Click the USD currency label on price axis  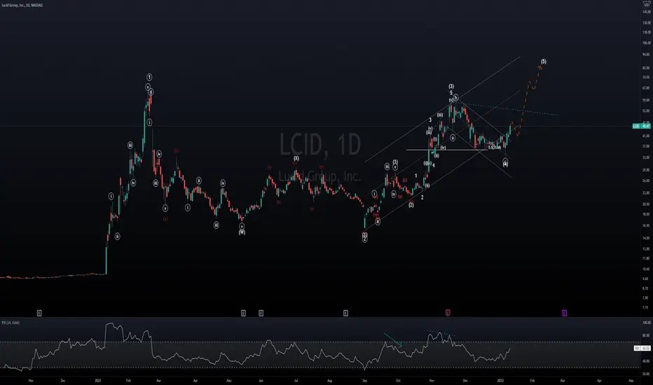647,5
